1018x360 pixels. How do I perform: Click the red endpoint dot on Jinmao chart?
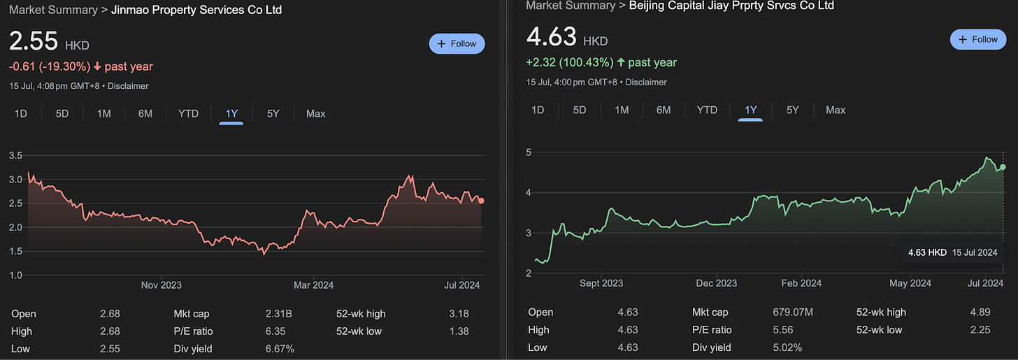pos(481,201)
